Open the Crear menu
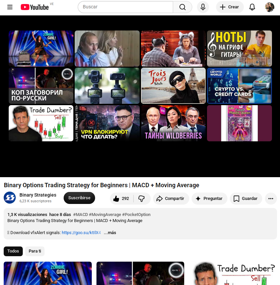 [230, 7]
